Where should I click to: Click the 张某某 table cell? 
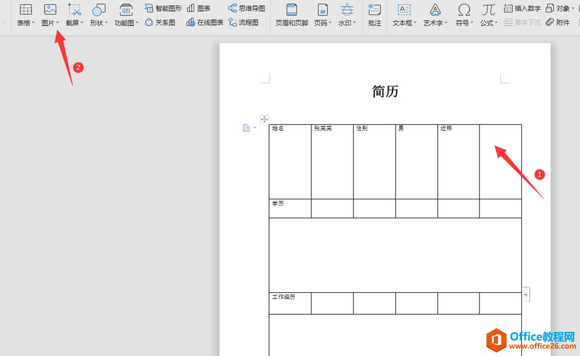pos(332,162)
